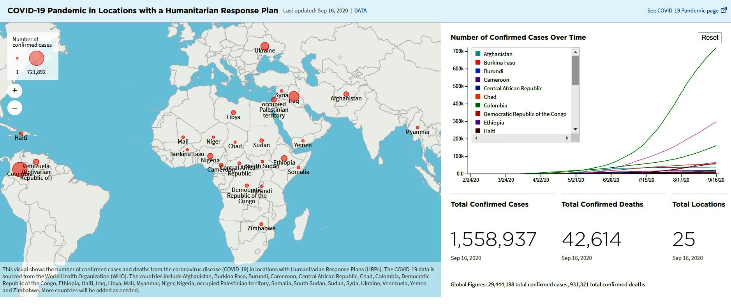Toggle Colombia series in legend
The width and height of the screenshot is (731, 307).
tap(495, 105)
